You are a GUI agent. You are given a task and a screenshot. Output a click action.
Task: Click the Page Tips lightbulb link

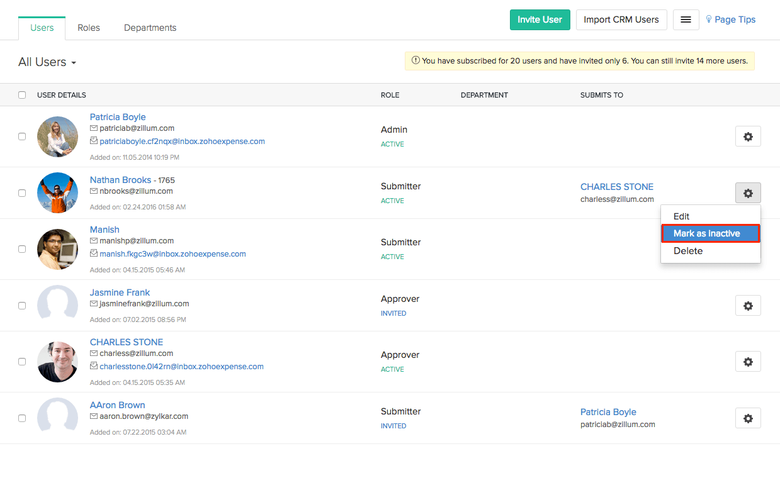coord(730,19)
